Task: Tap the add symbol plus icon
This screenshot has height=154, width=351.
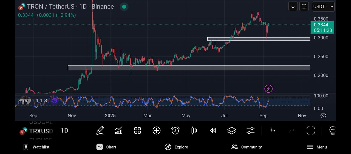Action: coord(156,130)
